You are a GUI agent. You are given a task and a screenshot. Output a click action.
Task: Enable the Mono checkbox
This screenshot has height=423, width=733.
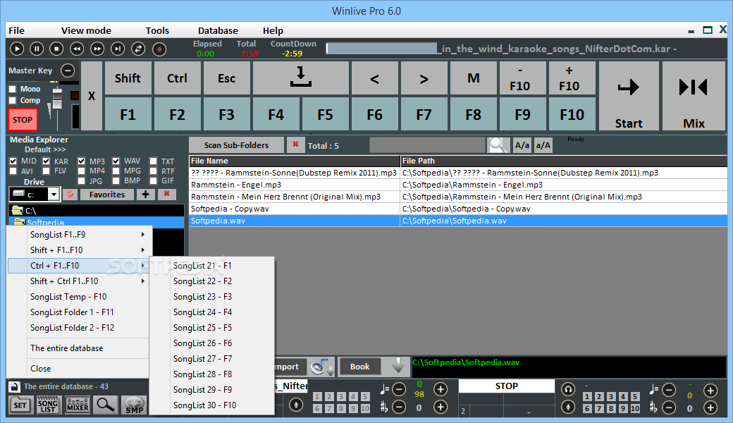13,89
